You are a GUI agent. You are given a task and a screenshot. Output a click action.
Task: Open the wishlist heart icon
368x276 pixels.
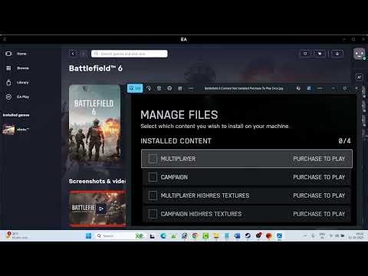pos(305,54)
